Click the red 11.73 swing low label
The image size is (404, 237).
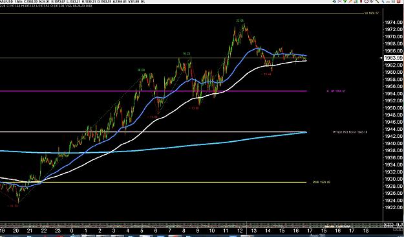tap(12, 206)
